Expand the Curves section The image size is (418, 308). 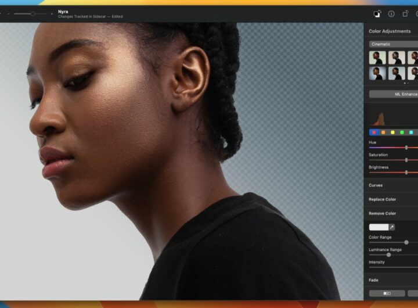coord(376,185)
